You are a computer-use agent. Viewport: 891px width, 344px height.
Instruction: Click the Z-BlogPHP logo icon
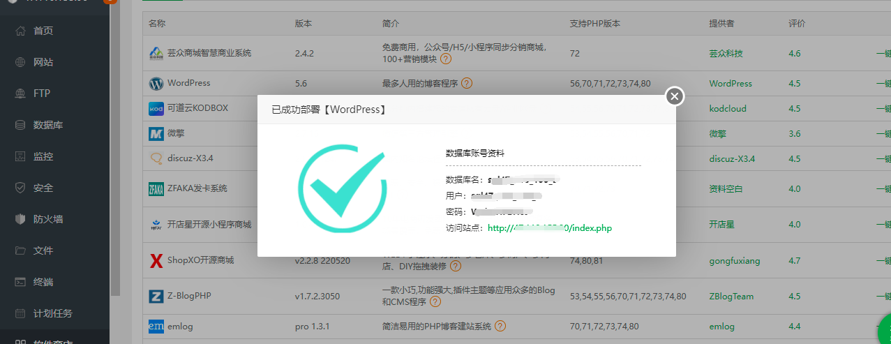click(x=156, y=296)
